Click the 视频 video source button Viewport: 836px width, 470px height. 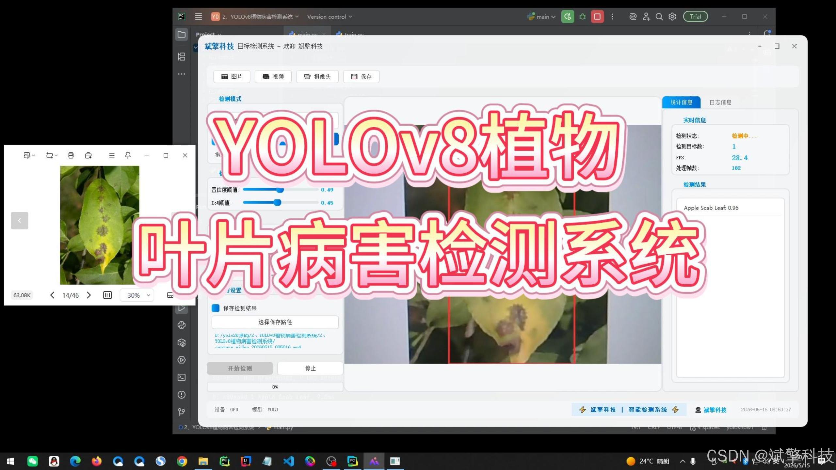coord(273,77)
